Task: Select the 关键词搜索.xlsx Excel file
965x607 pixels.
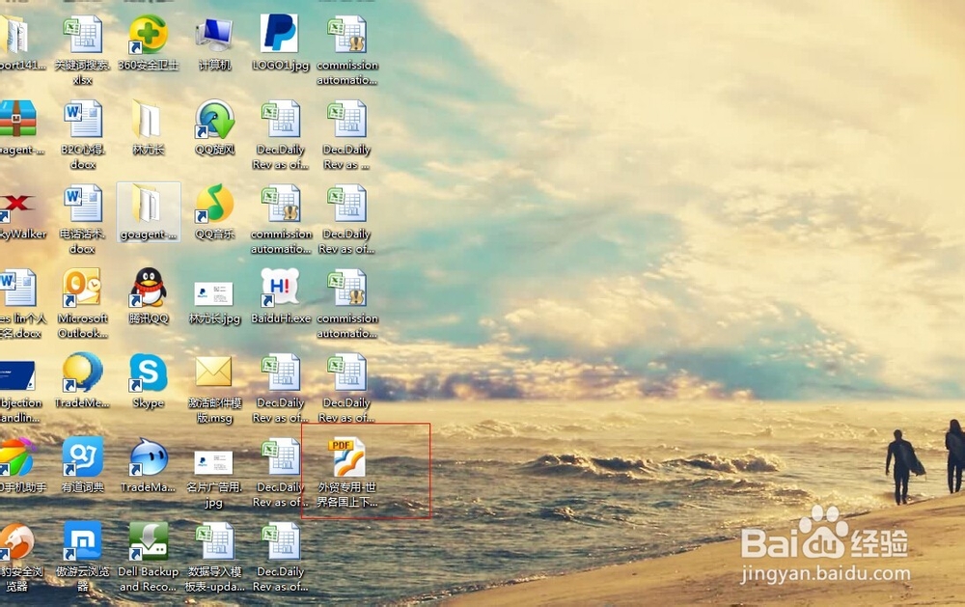Action: click(x=82, y=36)
